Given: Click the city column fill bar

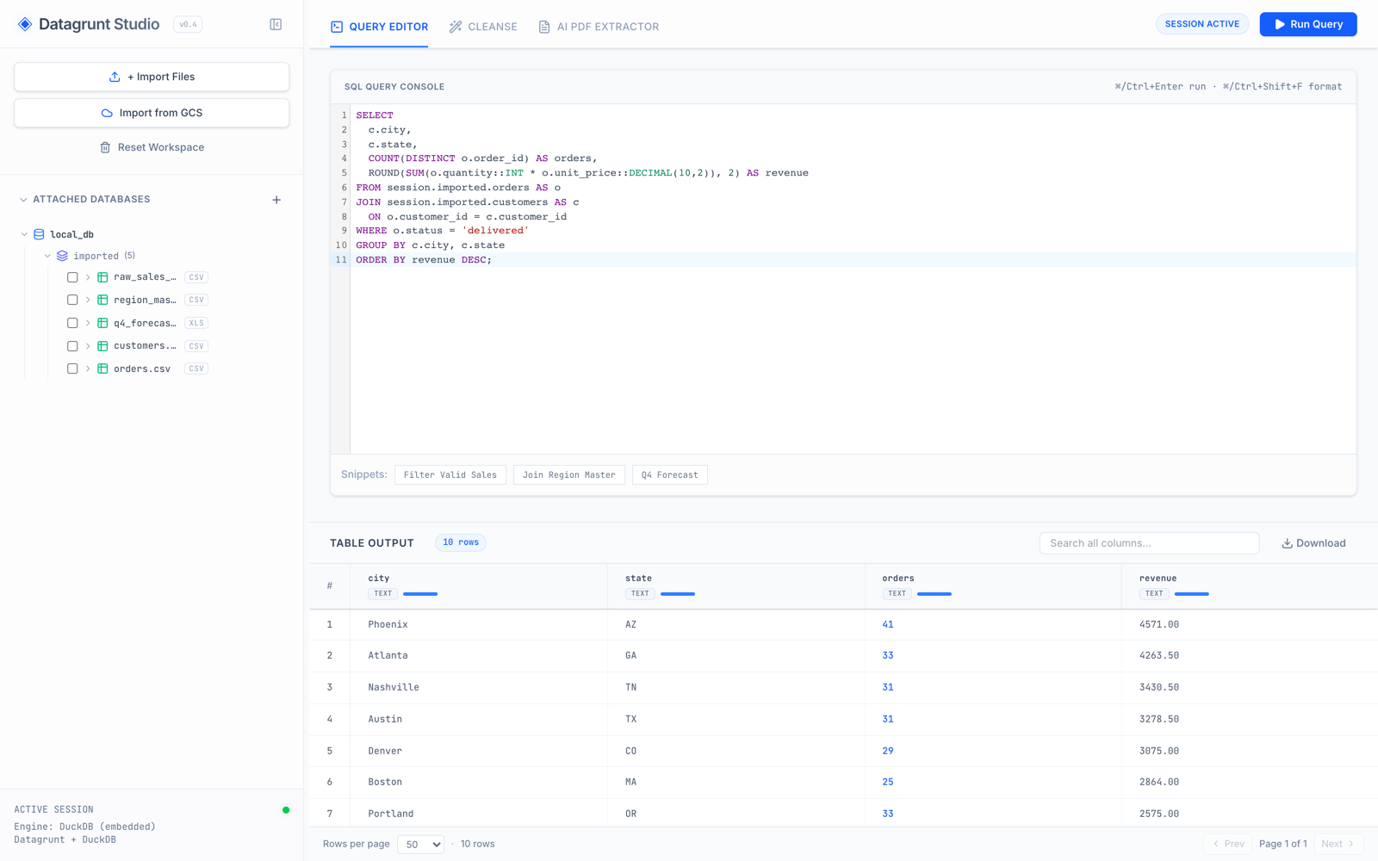Looking at the screenshot, I should (420, 594).
